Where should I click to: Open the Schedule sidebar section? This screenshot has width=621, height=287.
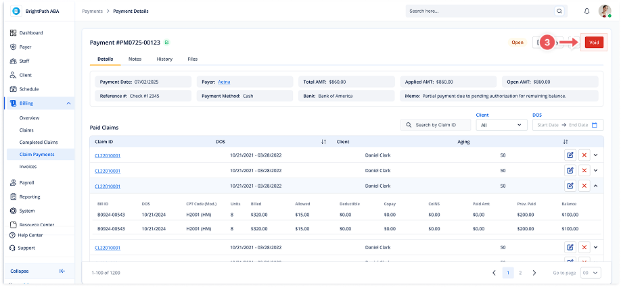30,89
